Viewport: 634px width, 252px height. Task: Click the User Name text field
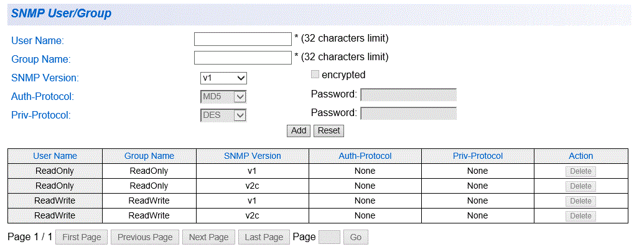click(x=243, y=39)
